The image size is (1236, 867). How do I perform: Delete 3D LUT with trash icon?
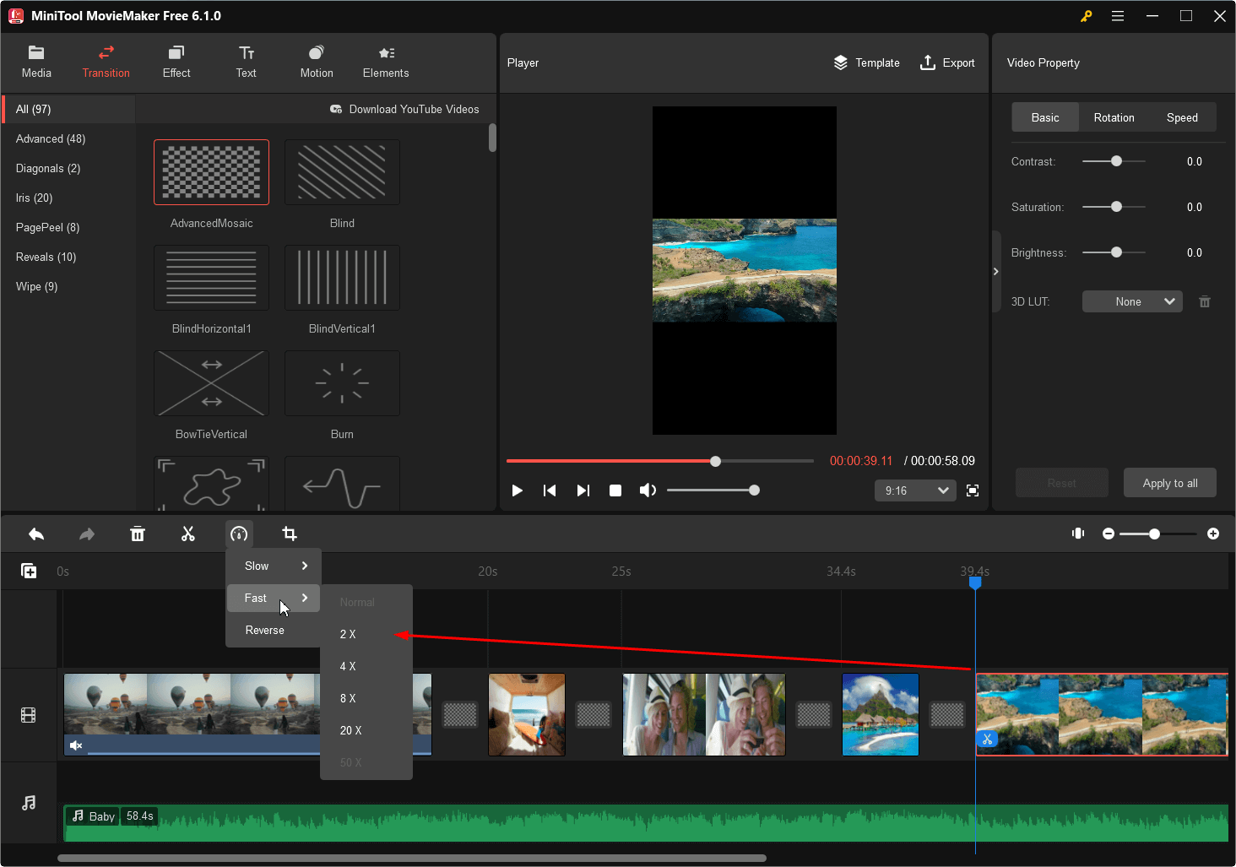tap(1205, 301)
